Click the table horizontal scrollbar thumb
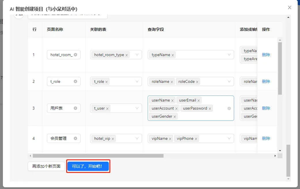Viewport: 300px width, 189px height. [98, 156]
